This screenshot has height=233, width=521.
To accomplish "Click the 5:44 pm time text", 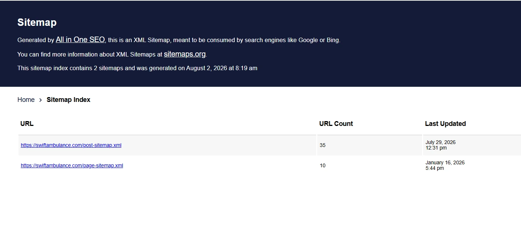I will (x=435, y=168).
